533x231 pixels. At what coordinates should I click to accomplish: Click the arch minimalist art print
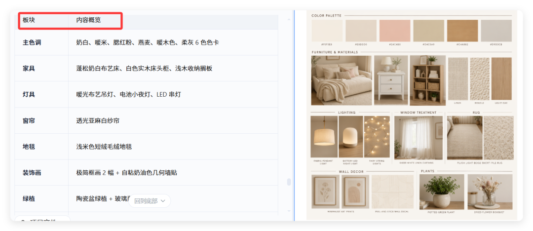click(355, 192)
